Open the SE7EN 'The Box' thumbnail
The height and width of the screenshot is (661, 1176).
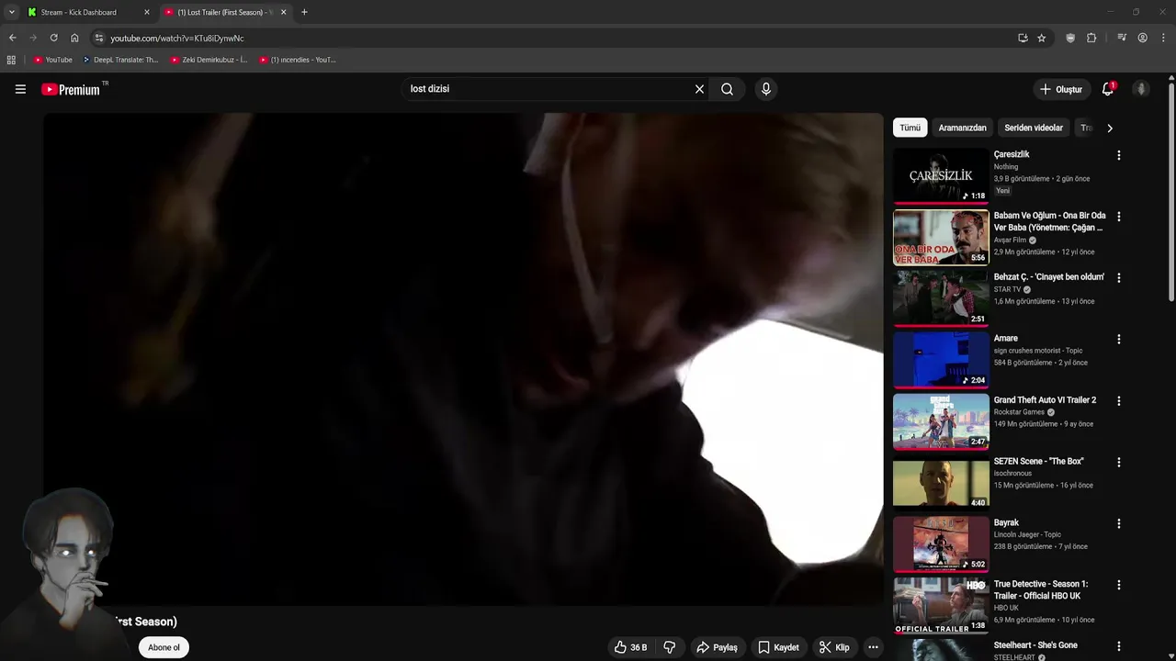coord(941,483)
